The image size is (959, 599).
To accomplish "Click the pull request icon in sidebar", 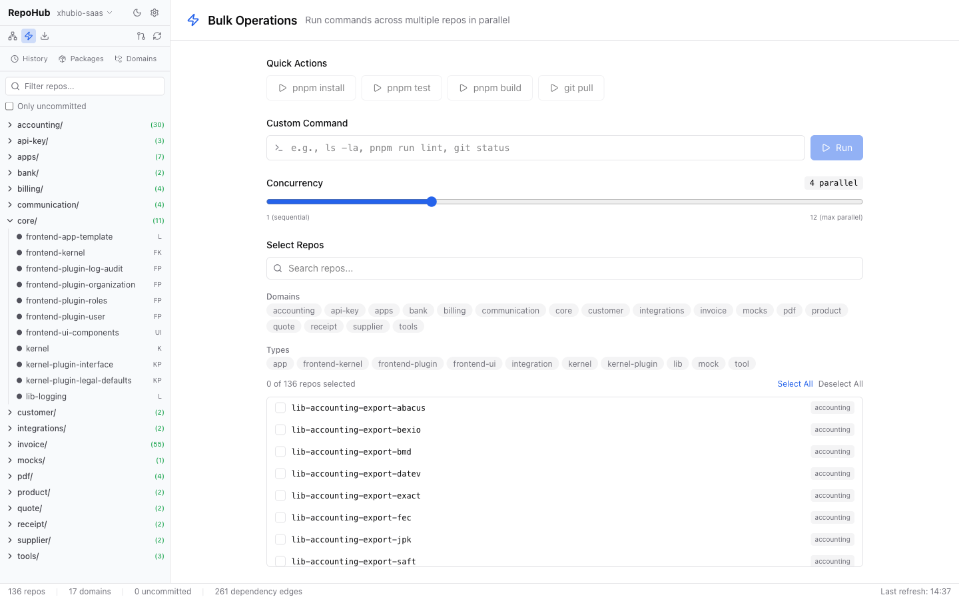I will pyautogui.click(x=141, y=36).
